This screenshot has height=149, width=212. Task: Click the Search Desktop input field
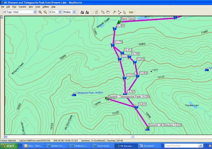pyautogui.click(x=181, y=146)
